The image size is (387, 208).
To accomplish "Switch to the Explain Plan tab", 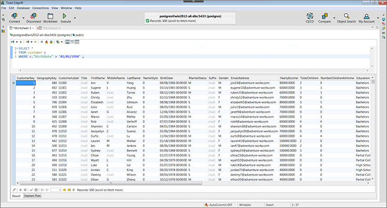I will (32, 196).
